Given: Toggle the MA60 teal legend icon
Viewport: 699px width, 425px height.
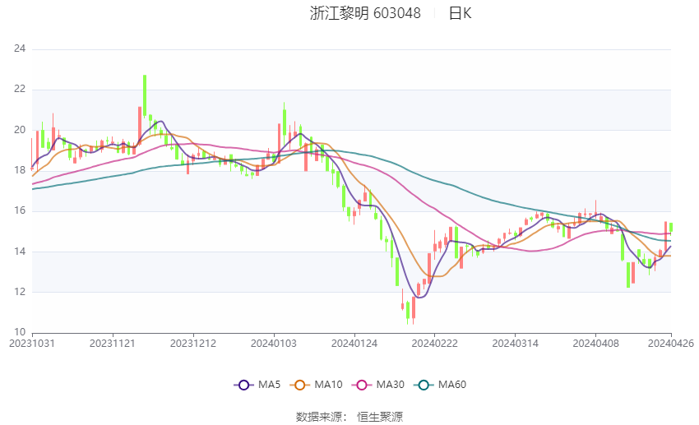Looking at the screenshot, I should pos(424,385).
